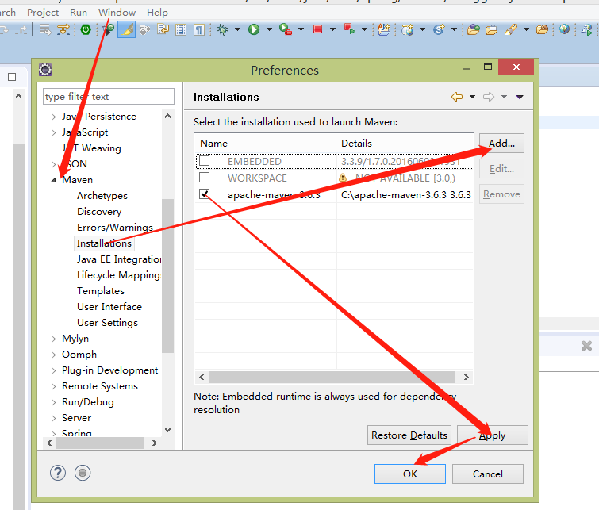The image size is (599, 510).
Task: Click the record preferences round icon
Action: coord(83,473)
